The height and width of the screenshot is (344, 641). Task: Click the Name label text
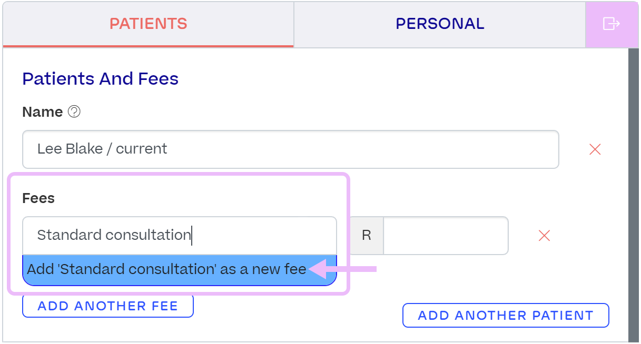[x=43, y=112]
